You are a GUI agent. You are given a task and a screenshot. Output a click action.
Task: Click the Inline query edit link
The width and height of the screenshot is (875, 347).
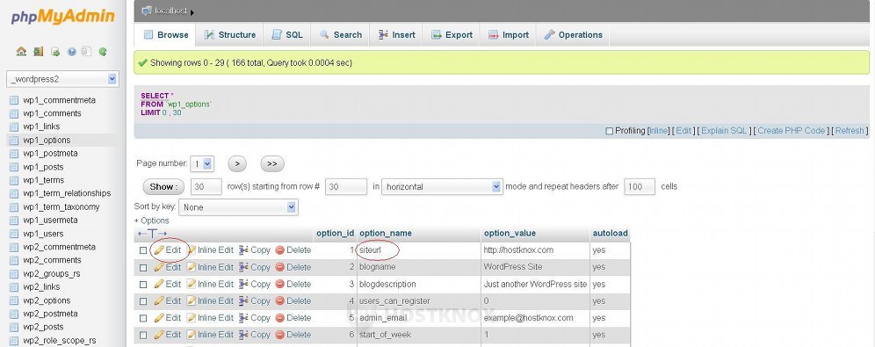[659, 131]
